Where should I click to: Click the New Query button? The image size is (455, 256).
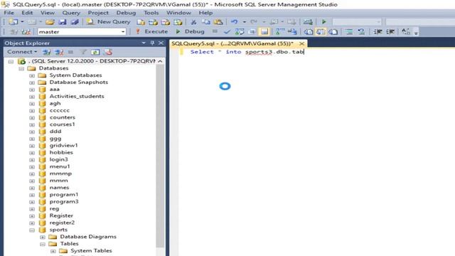[x=109, y=22]
